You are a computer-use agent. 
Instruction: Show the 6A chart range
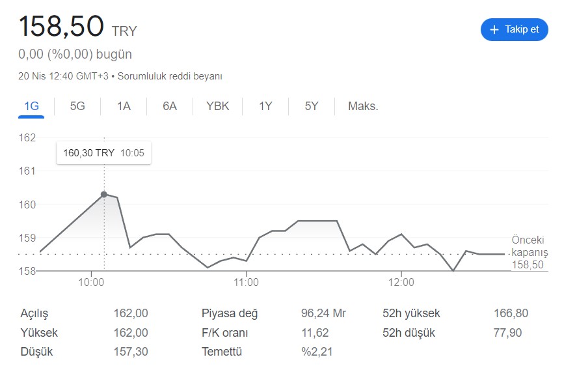pos(170,106)
